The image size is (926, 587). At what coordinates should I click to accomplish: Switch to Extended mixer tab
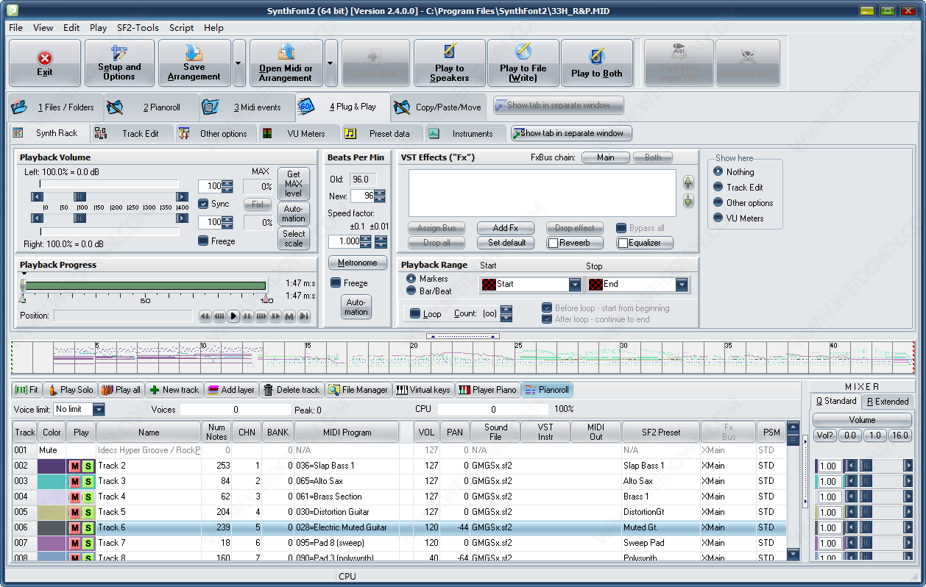887,401
